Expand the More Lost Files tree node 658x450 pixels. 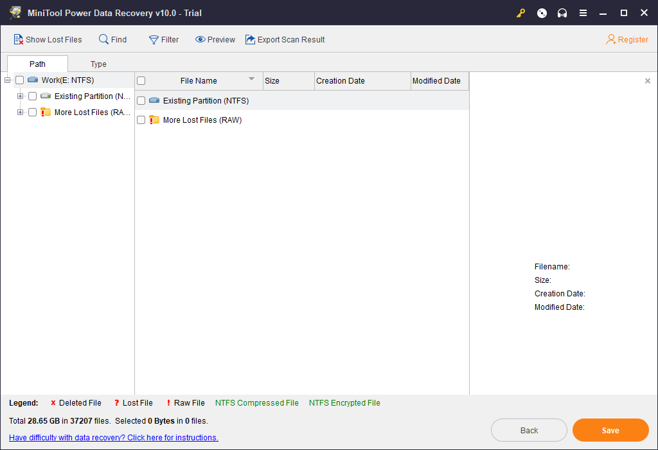20,112
